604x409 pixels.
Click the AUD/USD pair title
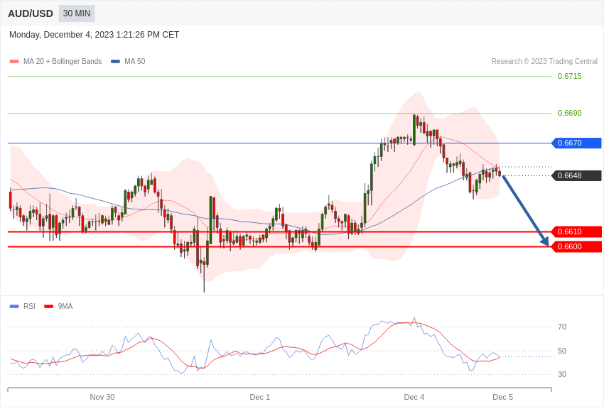(31, 14)
